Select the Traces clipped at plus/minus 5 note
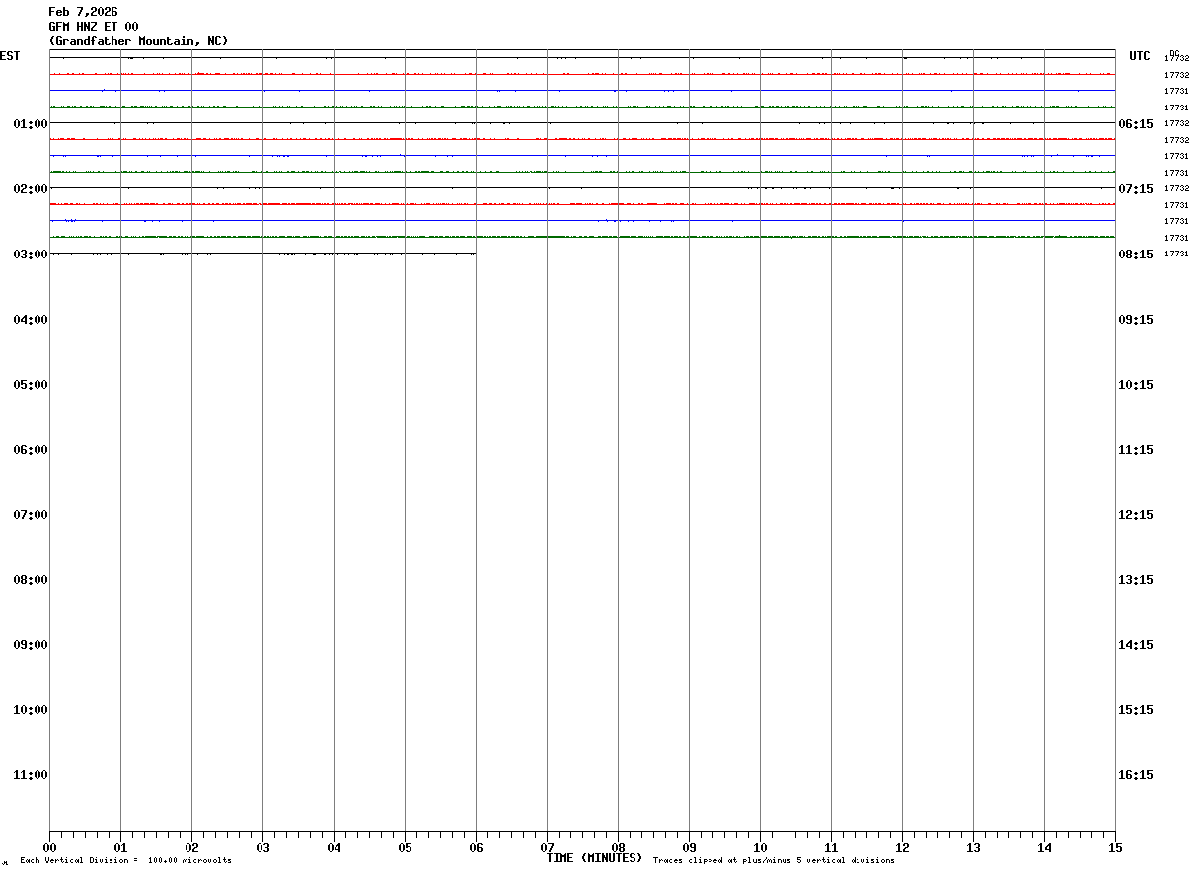 coord(774,861)
